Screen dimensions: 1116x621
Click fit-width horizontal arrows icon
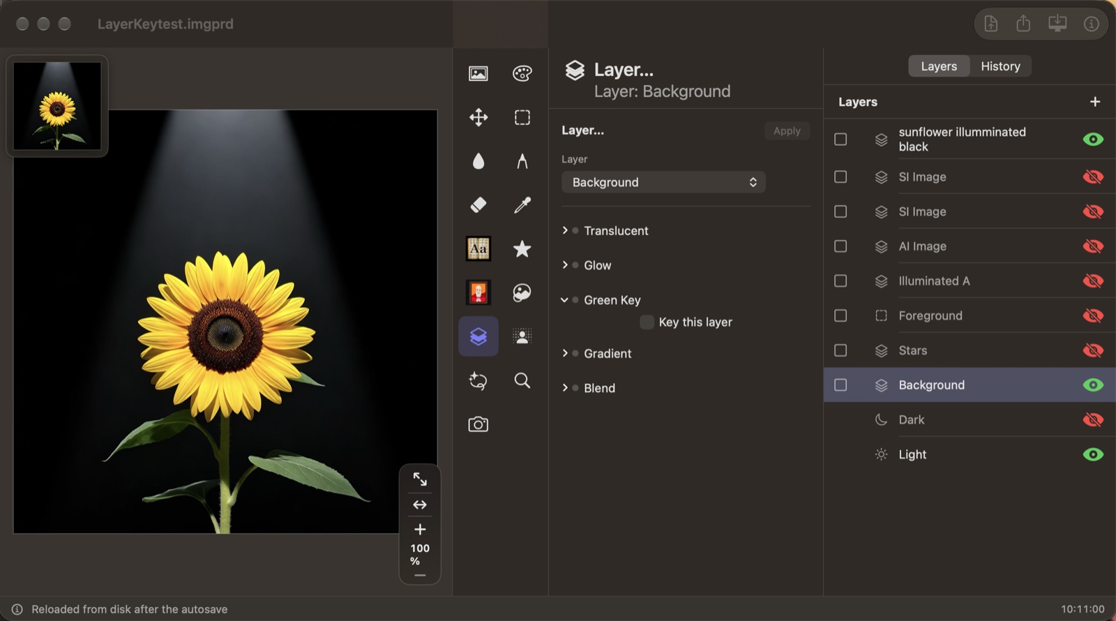tap(420, 504)
